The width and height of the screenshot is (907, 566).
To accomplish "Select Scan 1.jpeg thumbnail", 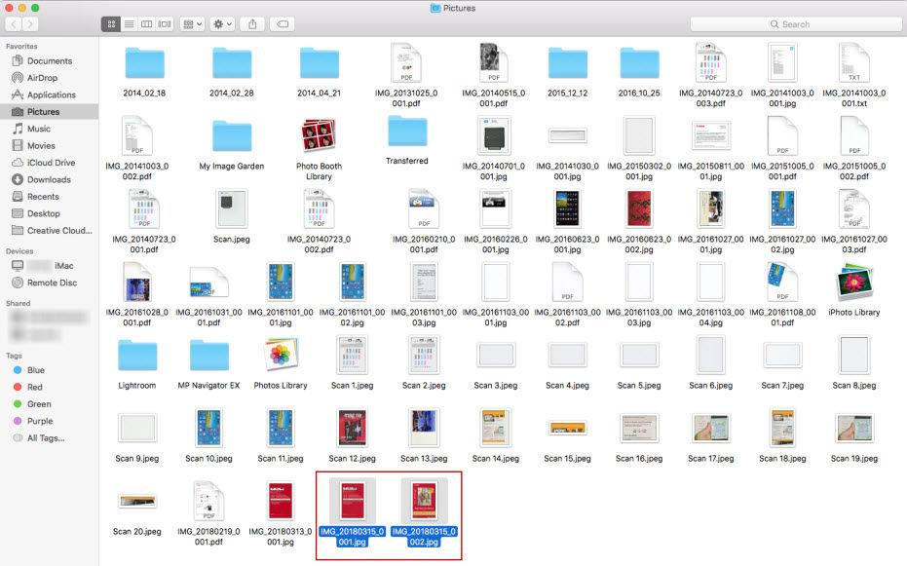I will (353, 355).
